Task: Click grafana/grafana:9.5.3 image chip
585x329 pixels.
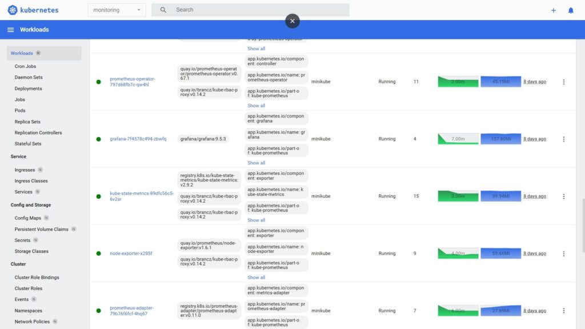Action: [203, 139]
